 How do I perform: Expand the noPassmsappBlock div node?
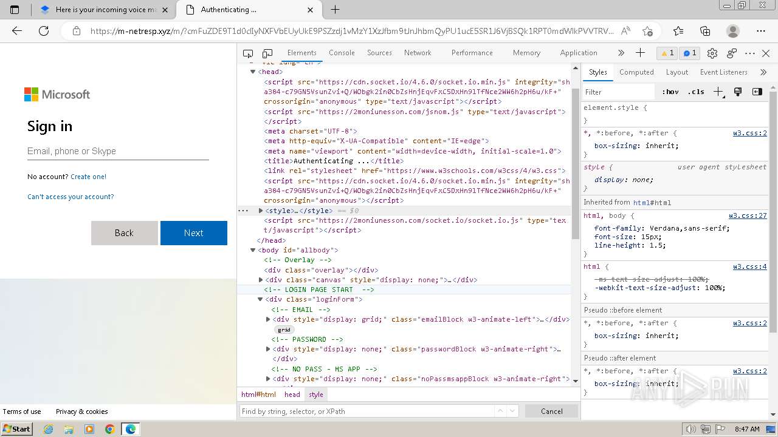click(x=268, y=379)
